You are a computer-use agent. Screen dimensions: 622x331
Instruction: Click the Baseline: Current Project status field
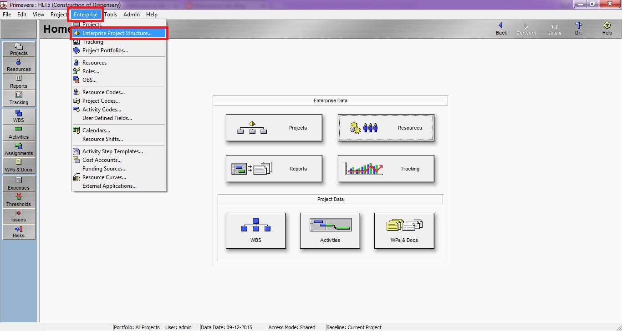click(354, 327)
